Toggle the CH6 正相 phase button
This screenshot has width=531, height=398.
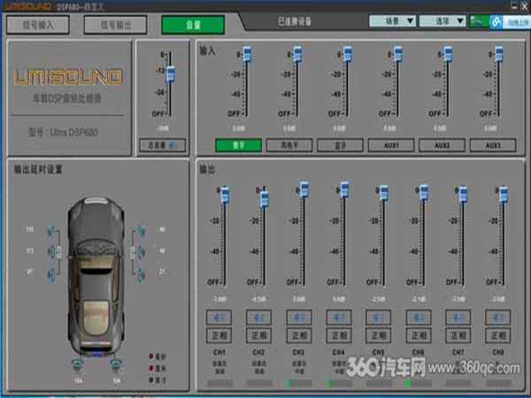[417, 335]
